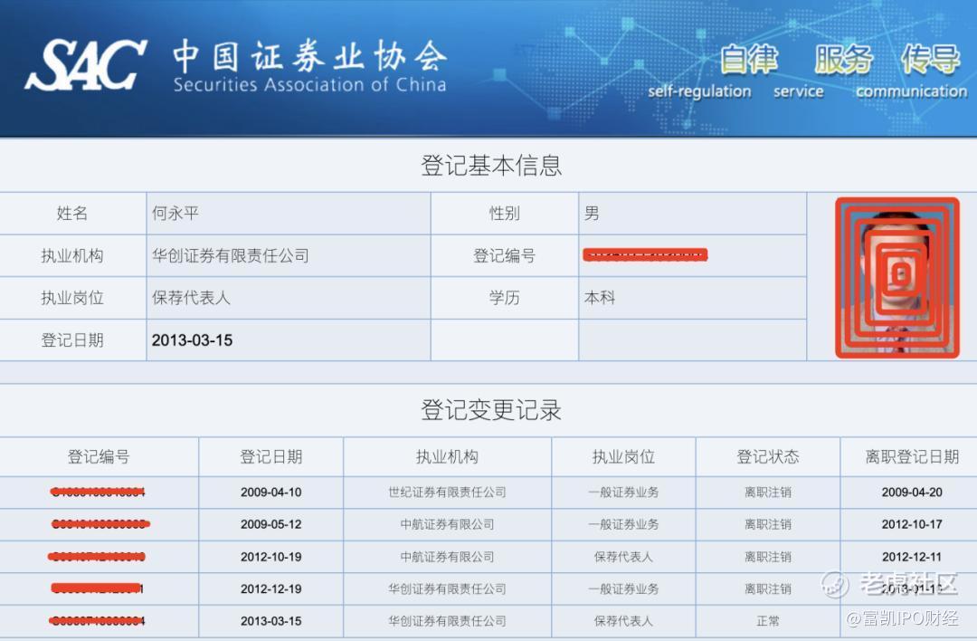Click 2013-03-15 in change records table
977x641 pixels.
(271, 622)
